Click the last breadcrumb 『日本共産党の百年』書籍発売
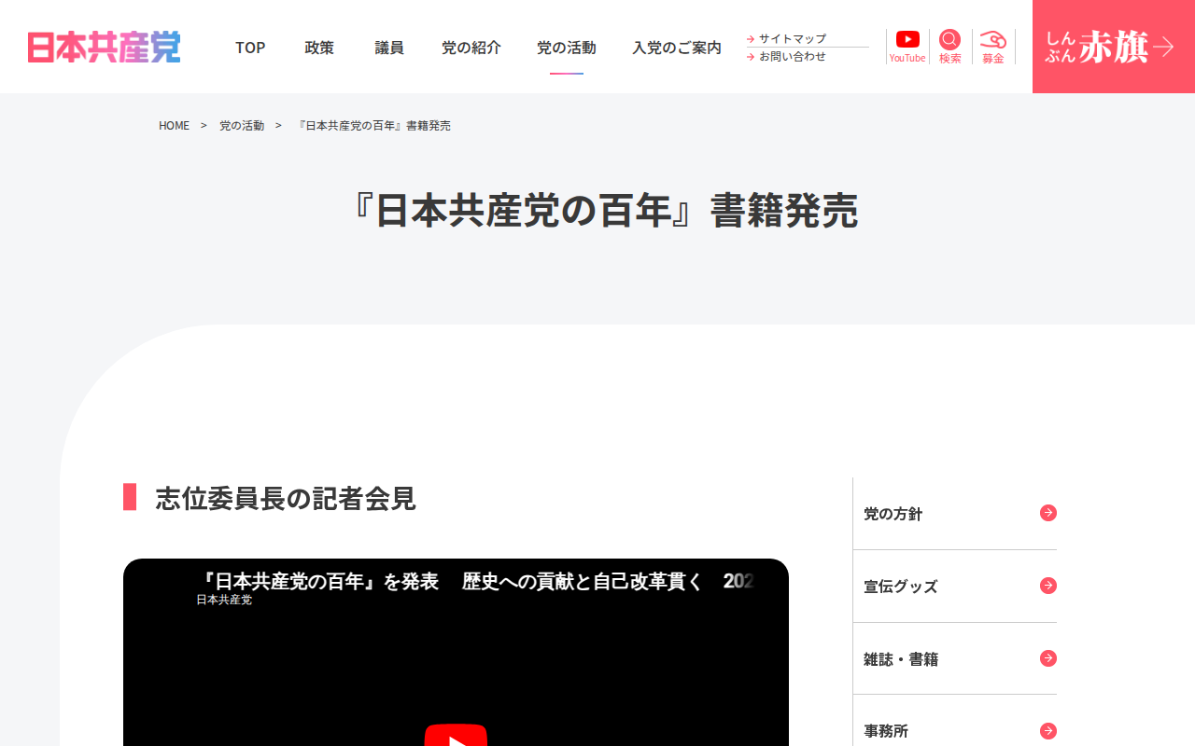This screenshot has height=746, width=1195. click(x=373, y=125)
